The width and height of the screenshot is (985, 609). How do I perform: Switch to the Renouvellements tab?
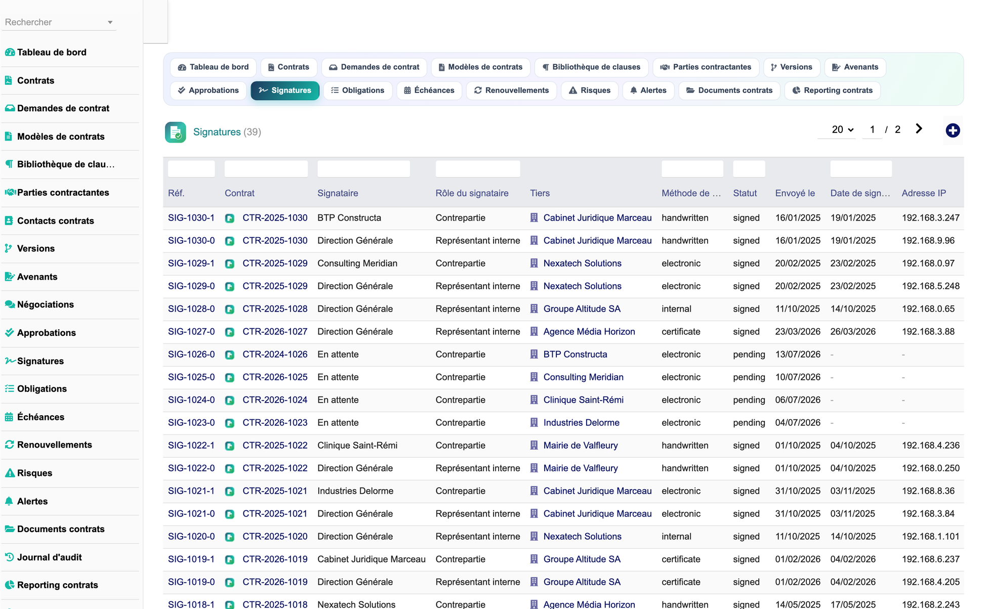511,91
